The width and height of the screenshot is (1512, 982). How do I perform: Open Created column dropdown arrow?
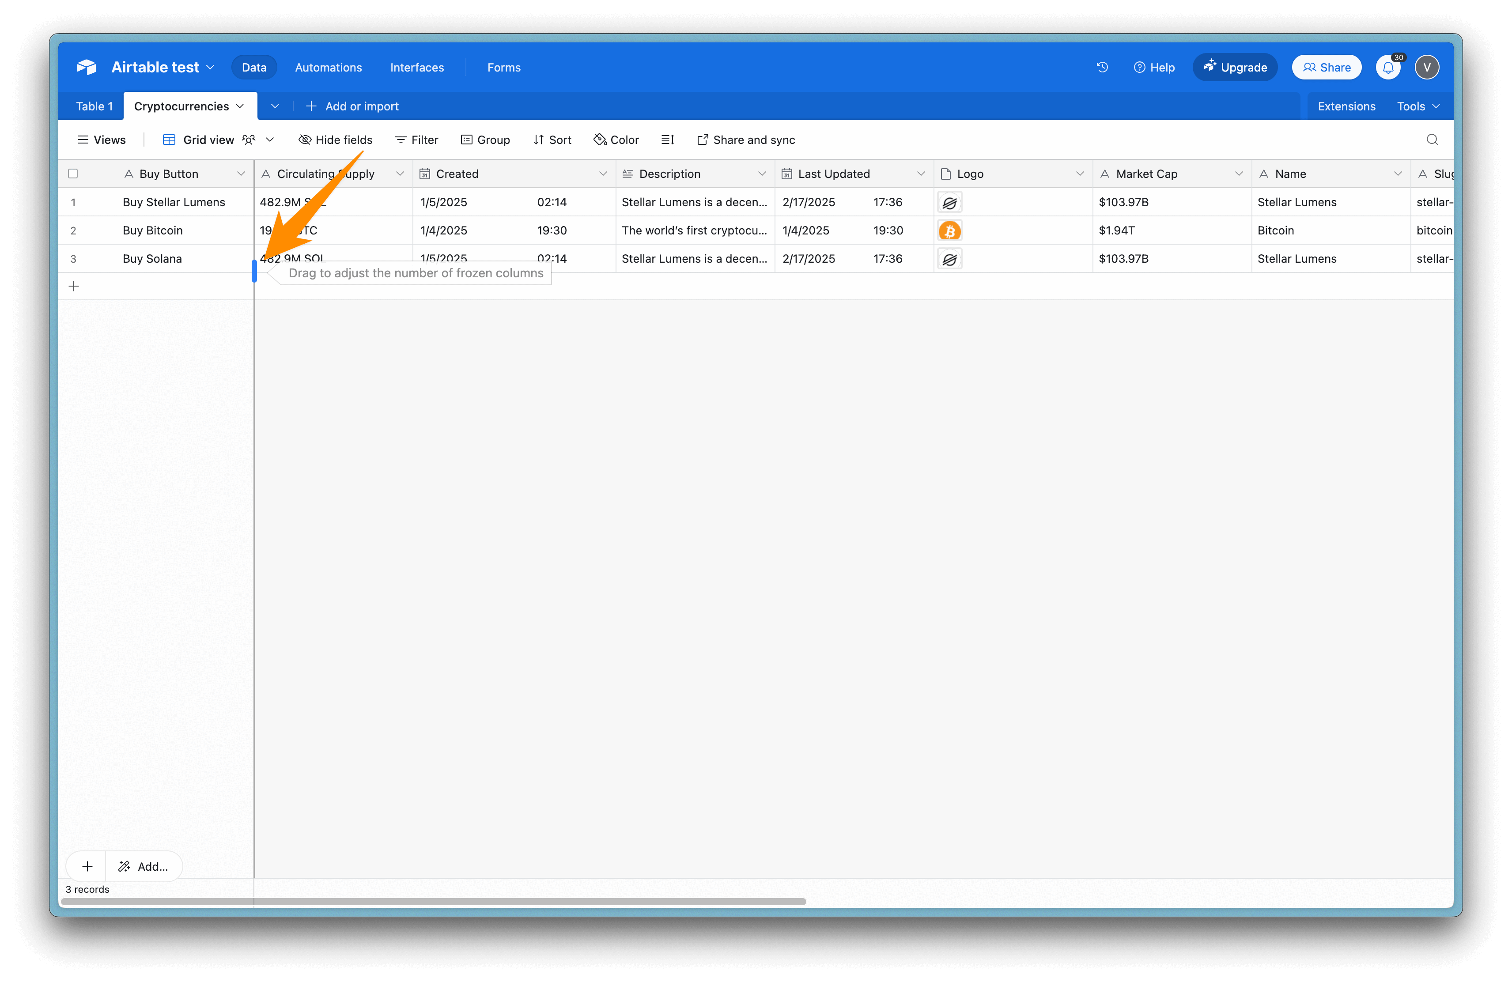tap(603, 174)
